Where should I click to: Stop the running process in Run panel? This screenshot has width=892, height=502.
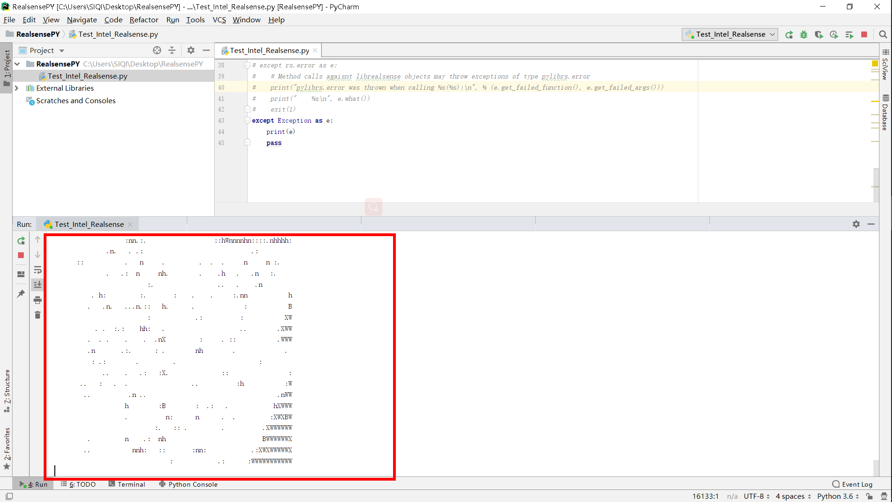tap(21, 255)
